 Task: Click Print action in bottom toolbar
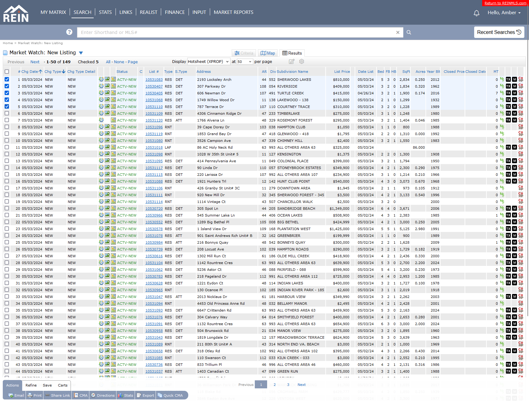[35, 395]
